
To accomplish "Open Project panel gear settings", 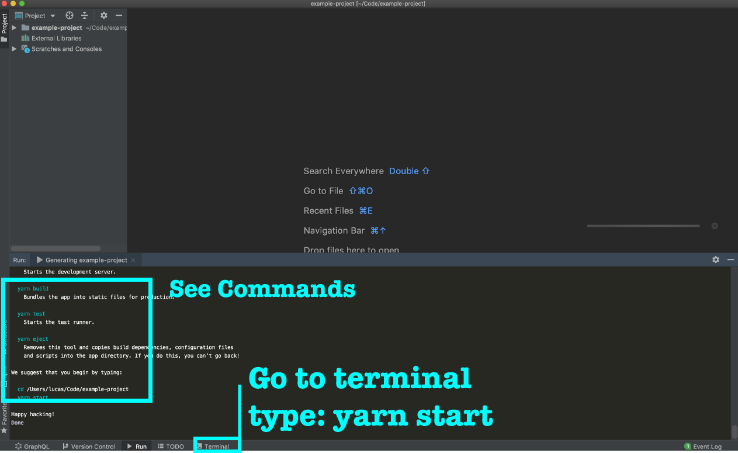I will (x=104, y=16).
